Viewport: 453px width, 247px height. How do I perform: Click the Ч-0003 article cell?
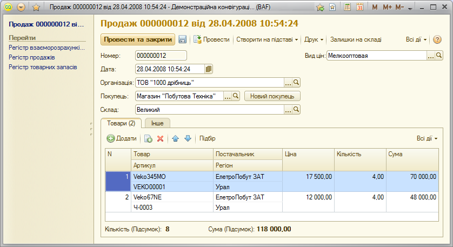point(172,207)
